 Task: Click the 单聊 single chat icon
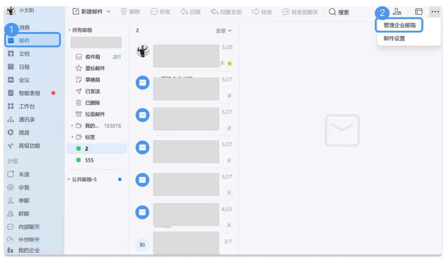point(11,200)
